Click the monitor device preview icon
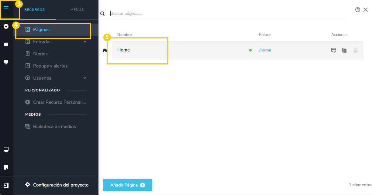The height and width of the screenshot is (195, 372). click(6, 149)
